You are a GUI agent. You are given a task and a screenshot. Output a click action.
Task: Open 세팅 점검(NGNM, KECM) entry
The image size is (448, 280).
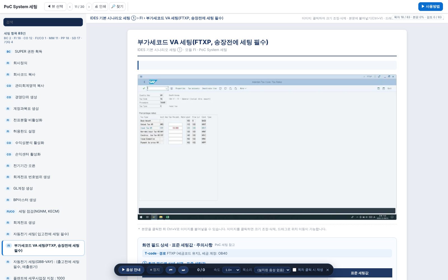(x=43, y=211)
